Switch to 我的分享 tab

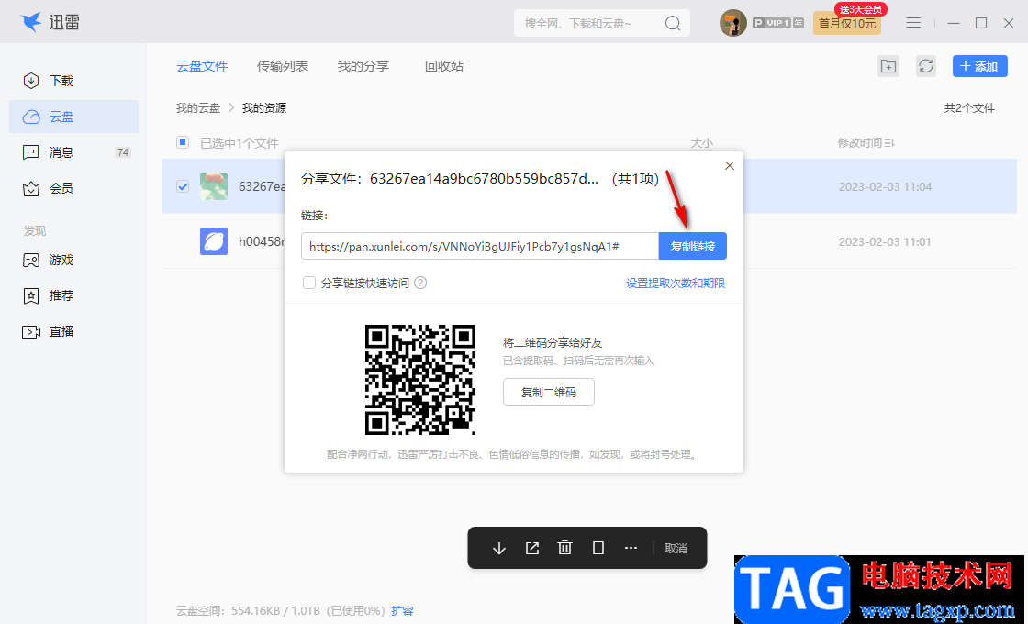click(363, 66)
